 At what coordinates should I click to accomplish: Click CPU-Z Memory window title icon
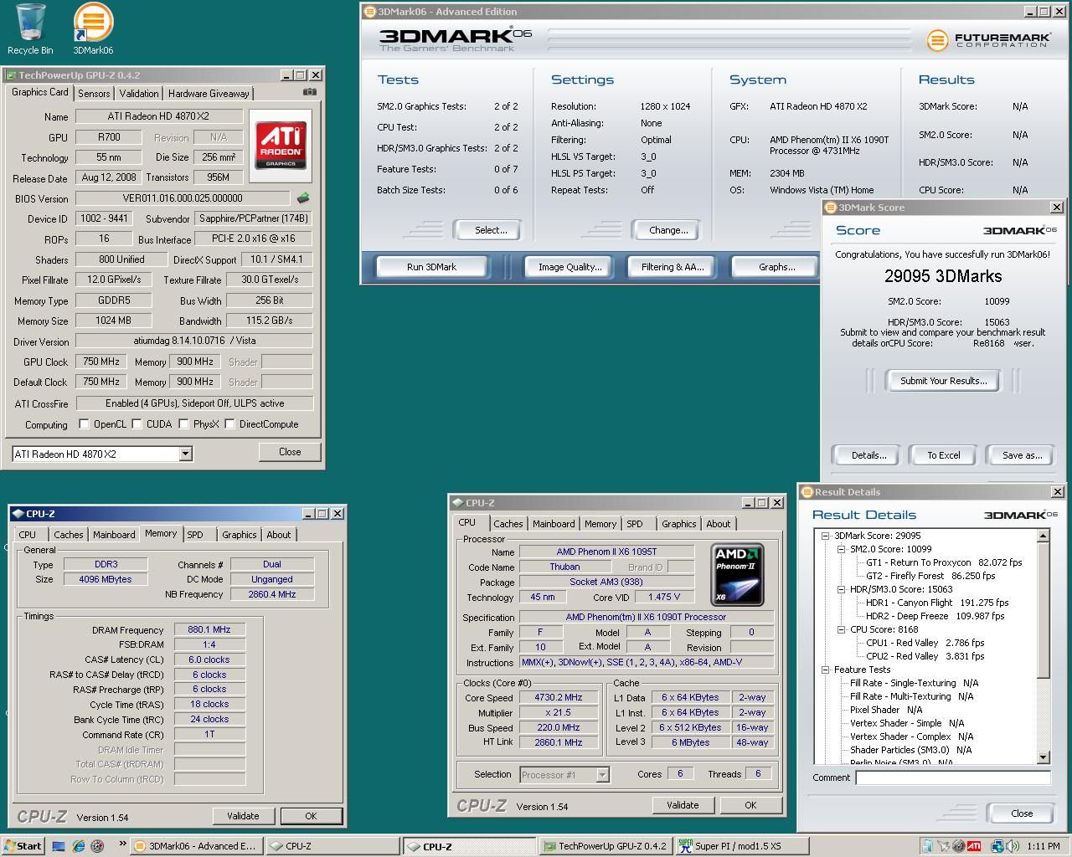click(x=18, y=514)
